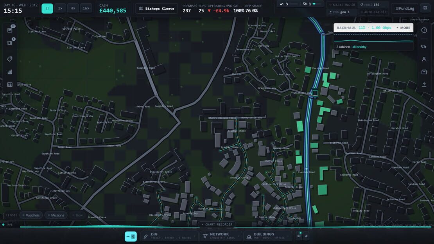
Task: Open the MARKETING £0 setting
Action: [x=342, y=5]
